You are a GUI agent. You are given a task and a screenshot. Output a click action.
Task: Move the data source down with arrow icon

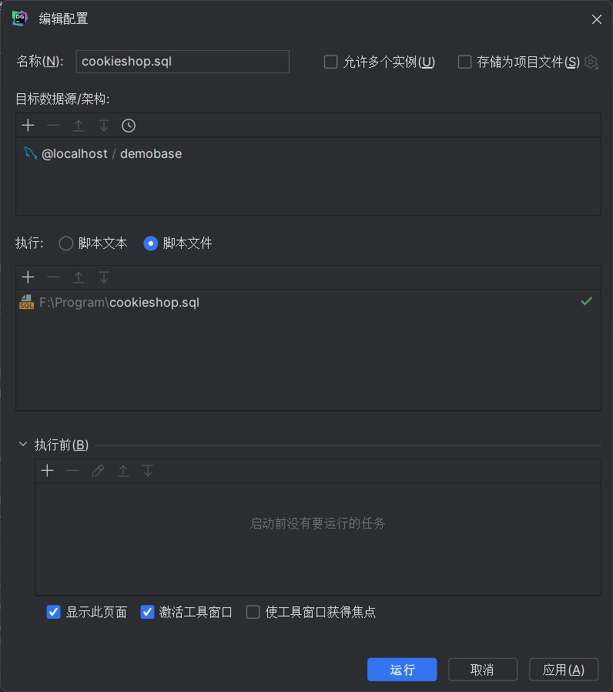[103, 125]
